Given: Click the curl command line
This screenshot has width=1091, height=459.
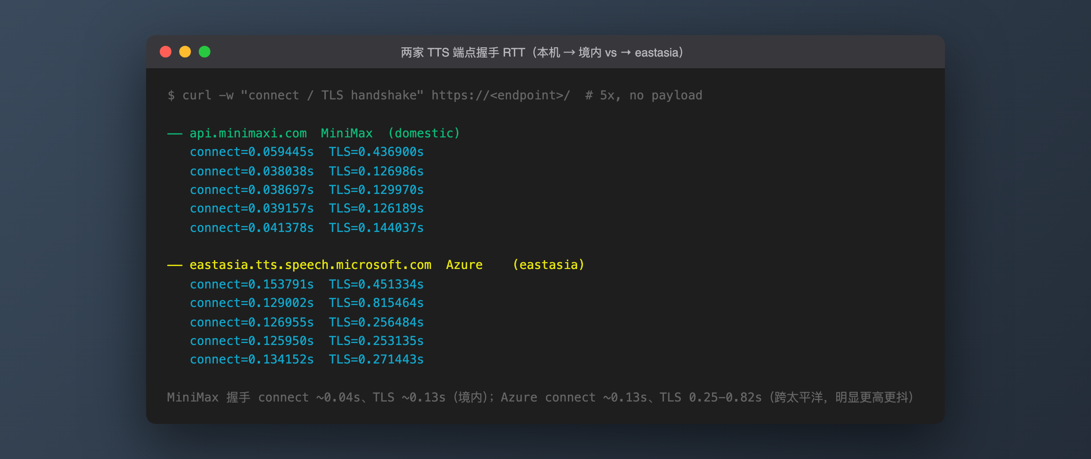Looking at the screenshot, I should click(x=434, y=95).
